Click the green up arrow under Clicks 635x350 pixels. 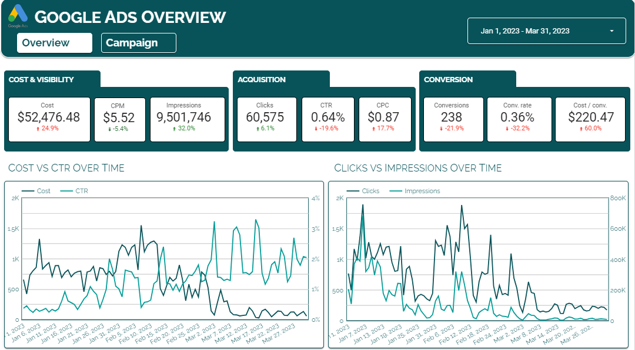point(257,129)
